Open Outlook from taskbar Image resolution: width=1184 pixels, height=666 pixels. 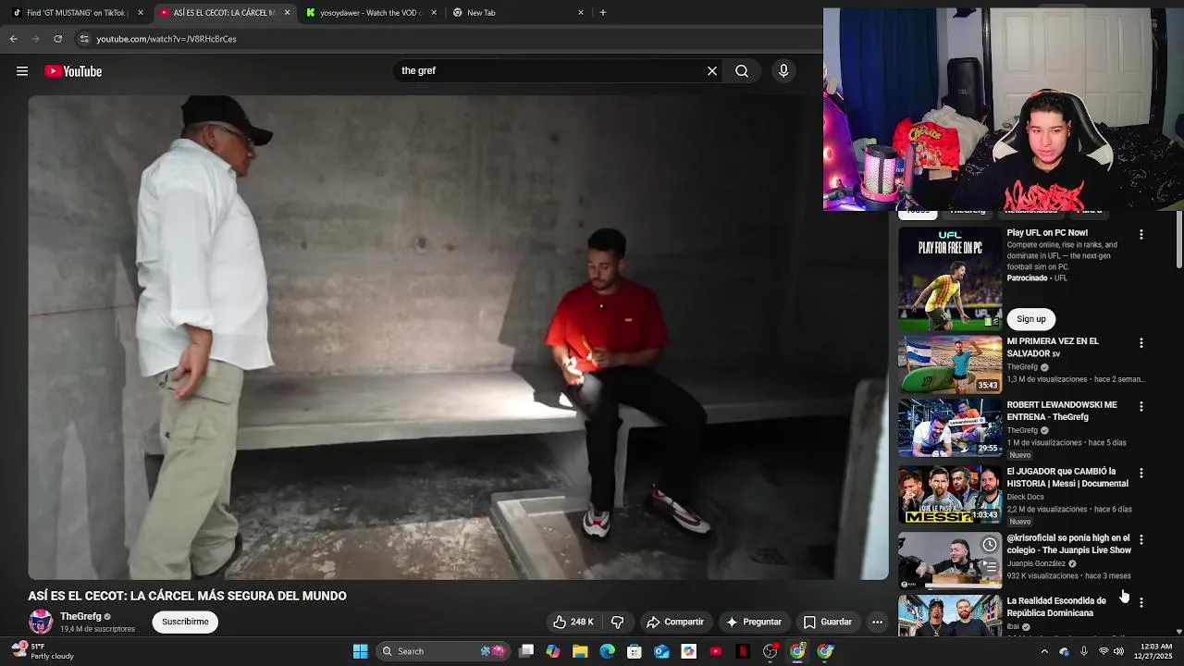coord(661,651)
